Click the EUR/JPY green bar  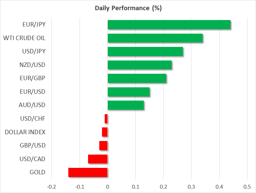169,25
